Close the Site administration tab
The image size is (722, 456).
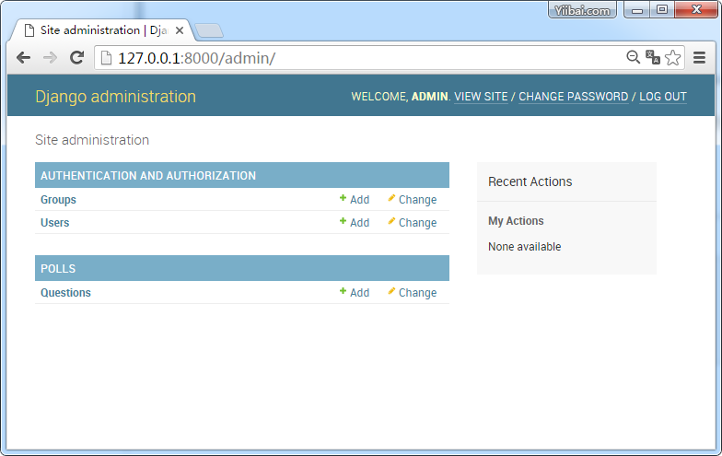pos(180,30)
